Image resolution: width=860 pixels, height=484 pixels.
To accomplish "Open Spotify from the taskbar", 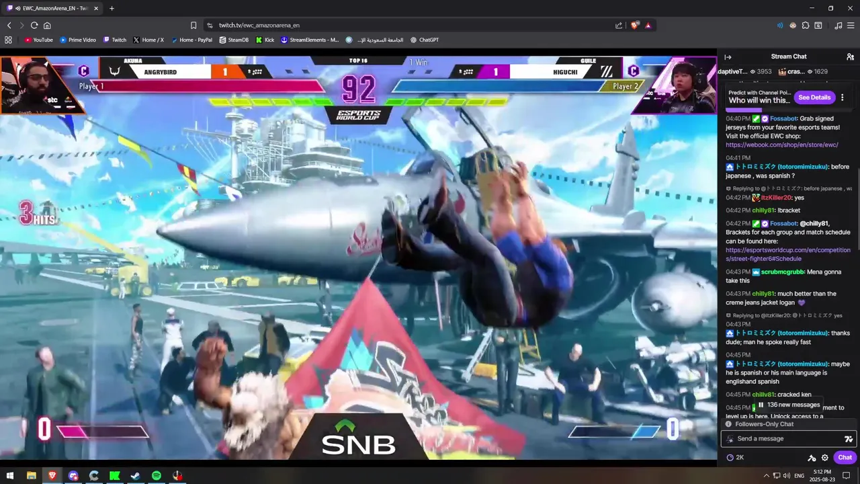I will [156, 476].
